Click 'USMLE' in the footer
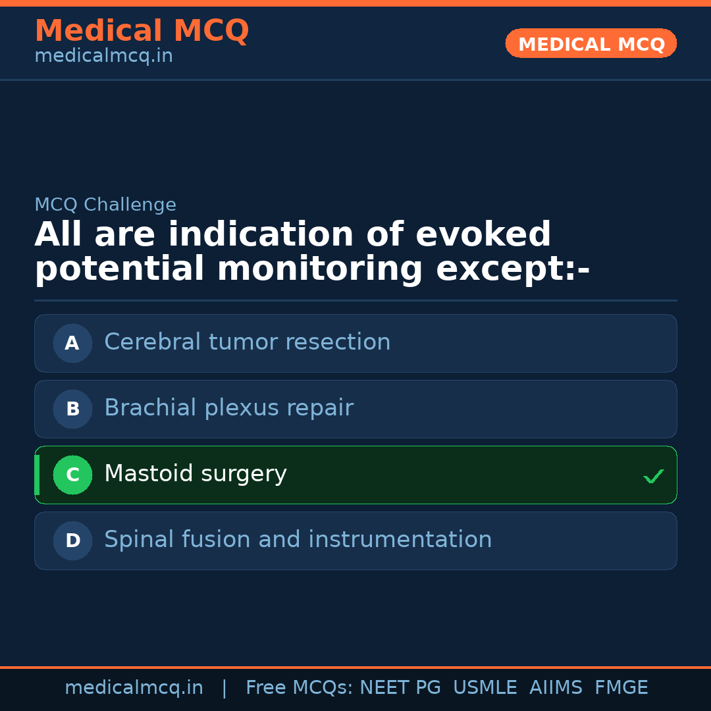Image resolution: width=711 pixels, height=711 pixels. (x=485, y=688)
